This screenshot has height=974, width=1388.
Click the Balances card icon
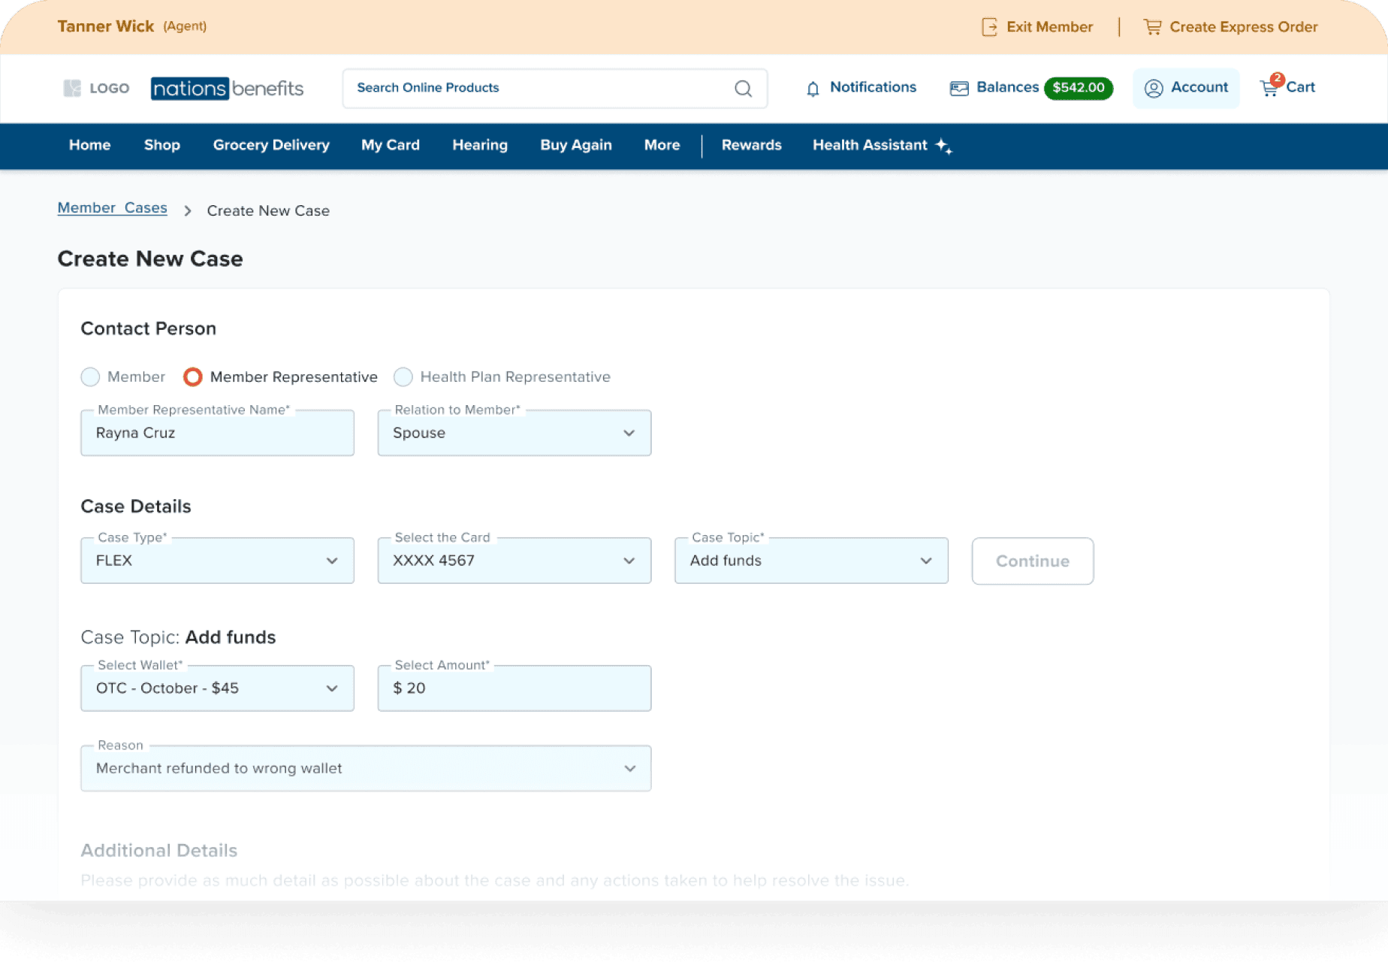[x=959, y=89]
